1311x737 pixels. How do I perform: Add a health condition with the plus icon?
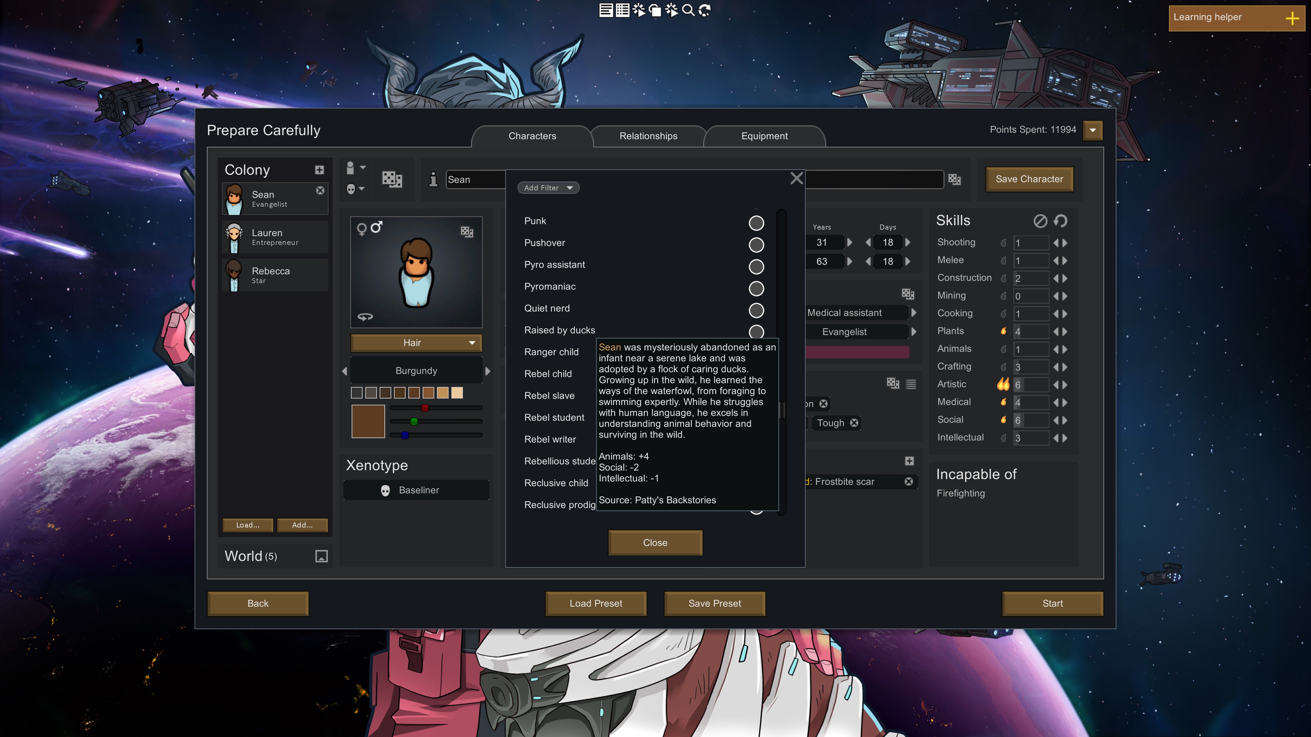(x=910, y=461)
